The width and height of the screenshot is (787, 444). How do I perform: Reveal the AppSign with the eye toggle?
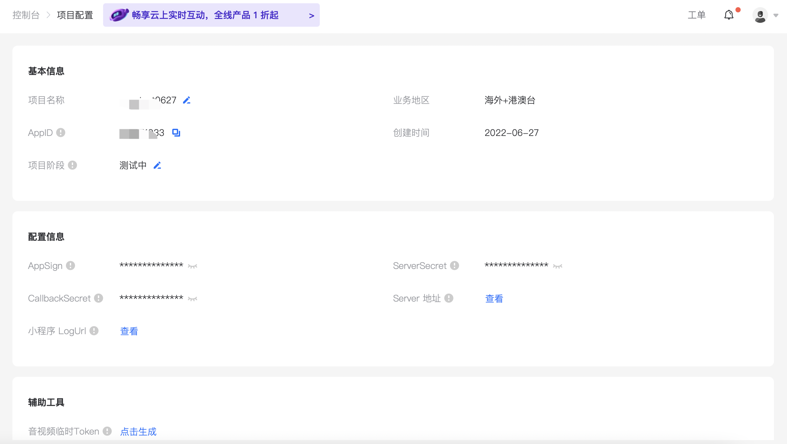point(193,266)
